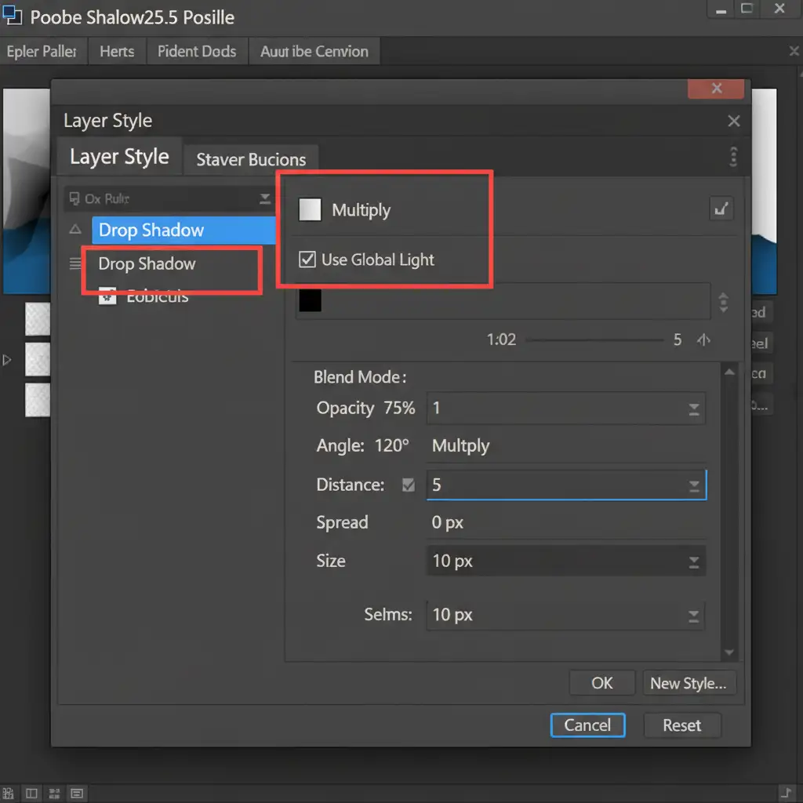Viewport: 803px width, 803px height.
Task: Open the vertical three-dot options menu
Action: point(733,157)
